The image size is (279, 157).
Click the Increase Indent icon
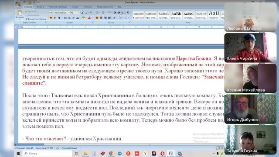119,13
